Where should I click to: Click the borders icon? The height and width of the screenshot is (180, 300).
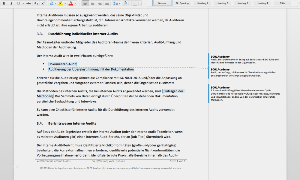pos(135,3)
